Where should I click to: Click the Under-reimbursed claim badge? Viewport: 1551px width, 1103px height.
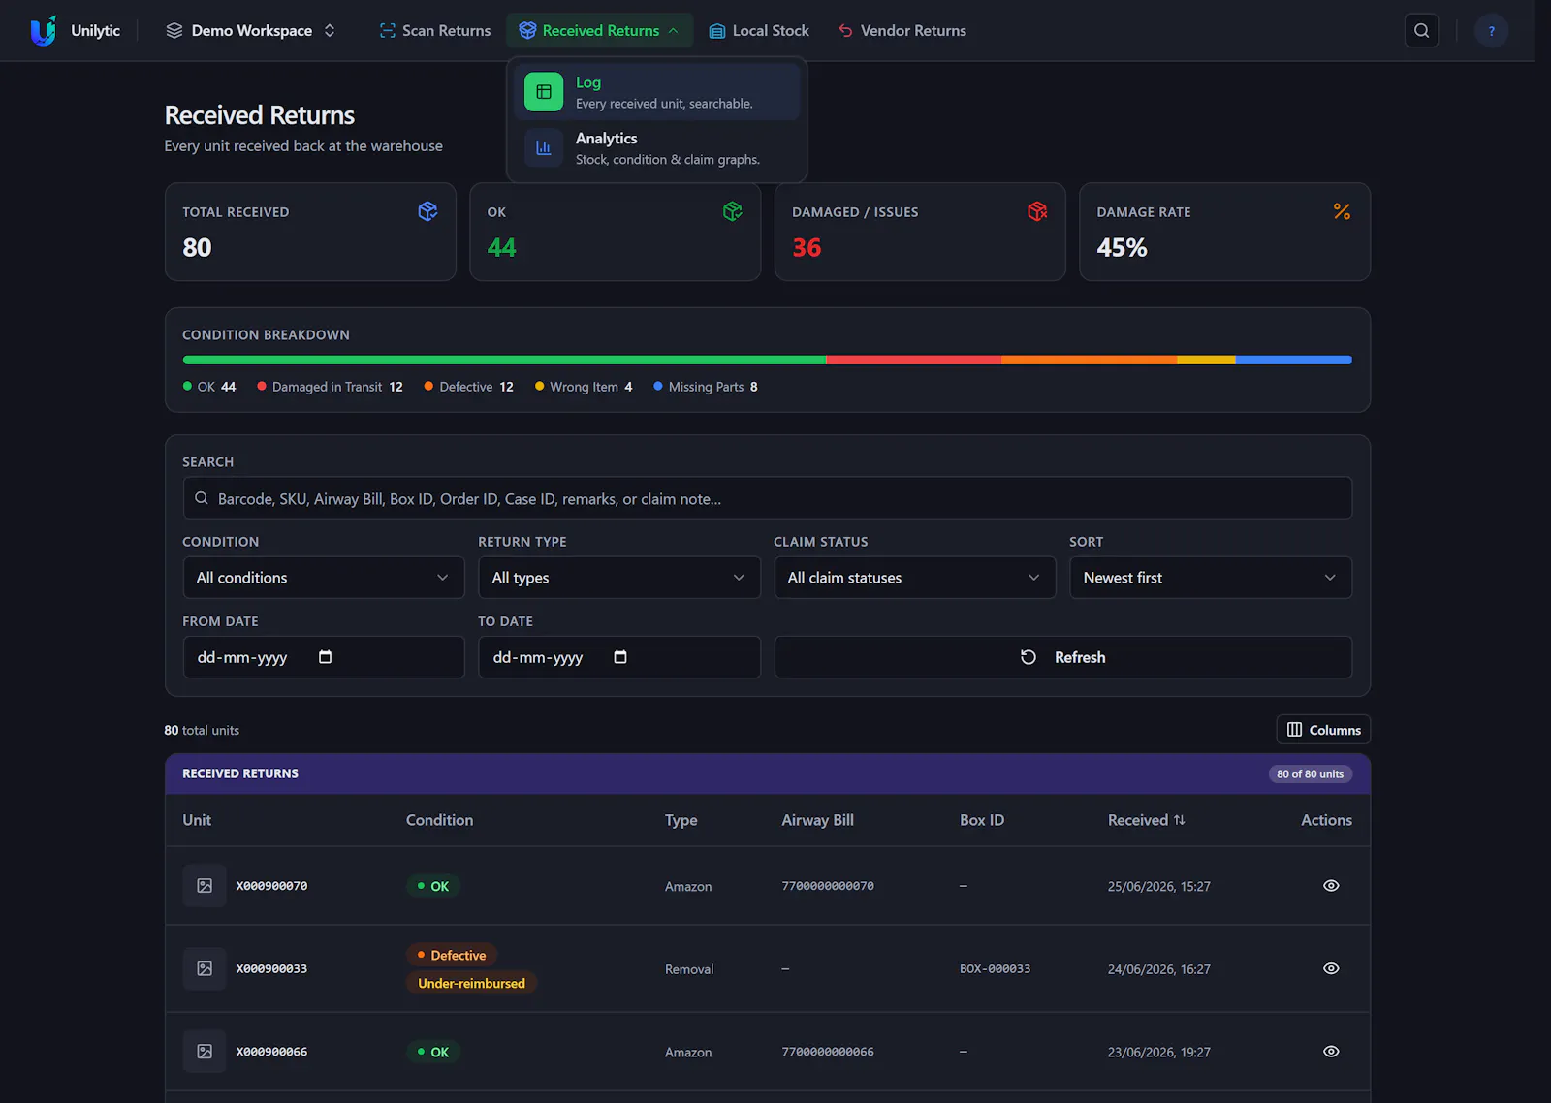pyautogui.click(x=471, y=983)
